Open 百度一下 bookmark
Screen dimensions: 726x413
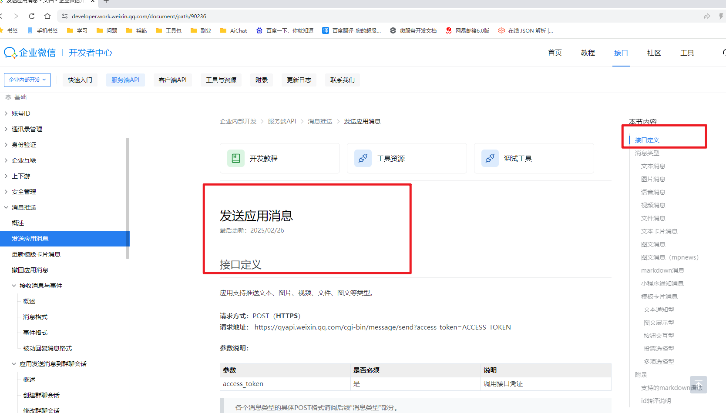coord(285,30)
